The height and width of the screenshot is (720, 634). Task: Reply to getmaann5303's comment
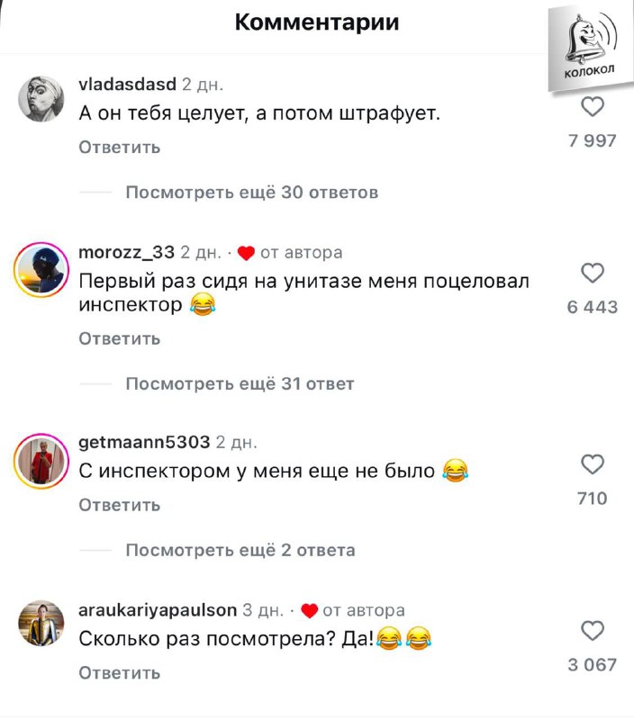[x=120, y=505]
